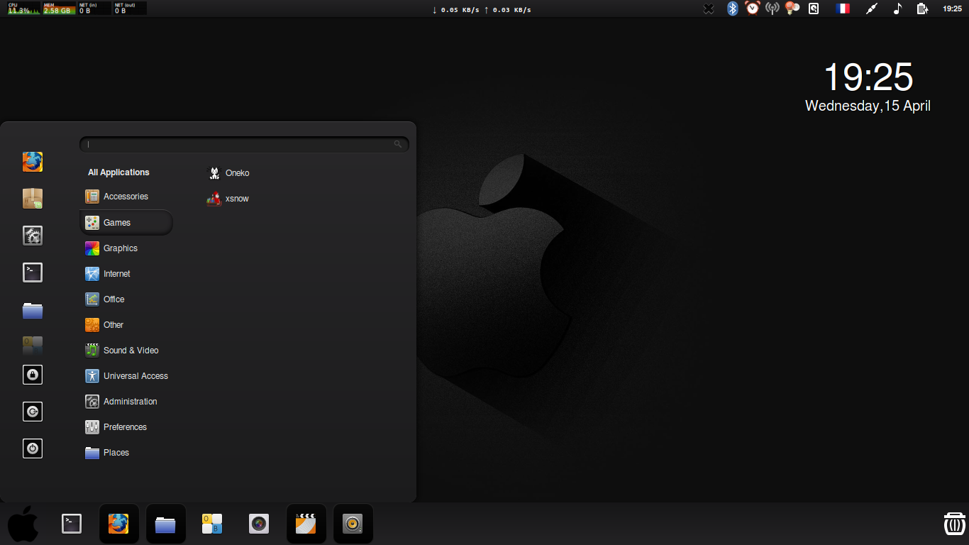Click the MEM 2.58 GB monitor

tap(59, 9)
